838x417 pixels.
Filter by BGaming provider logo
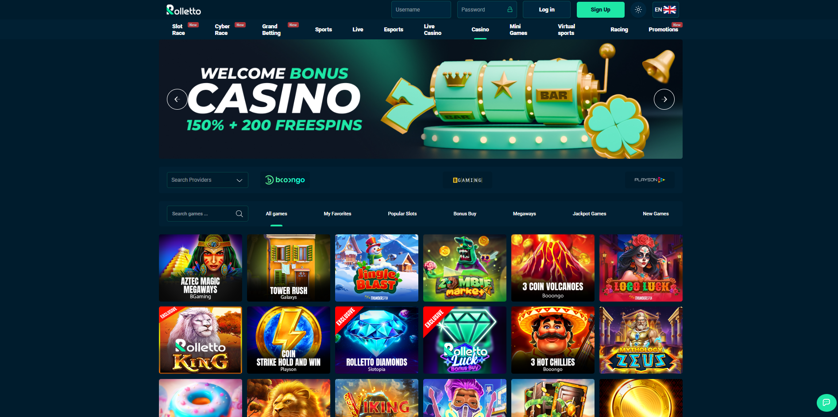[x=467, y=180]
